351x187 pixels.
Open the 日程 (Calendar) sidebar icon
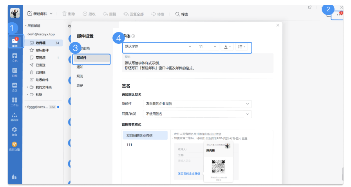[x=14, y=72]
